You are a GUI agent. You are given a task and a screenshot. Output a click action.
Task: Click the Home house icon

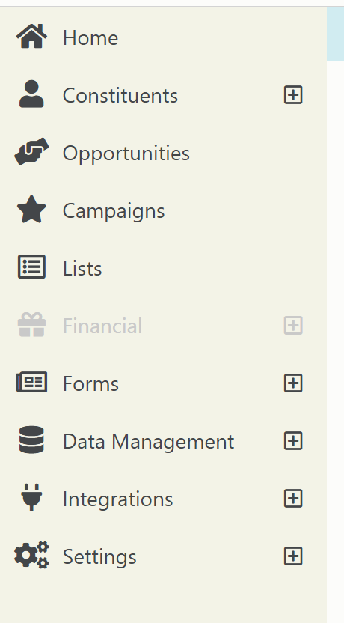(31, 36)
